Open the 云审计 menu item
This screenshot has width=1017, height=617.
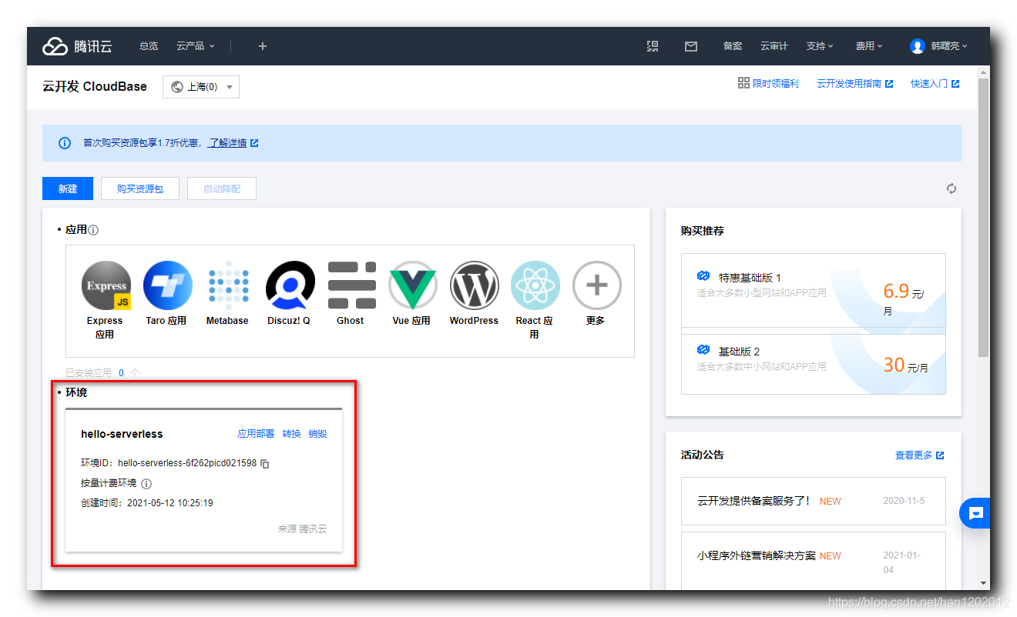[x=774, y=46]
